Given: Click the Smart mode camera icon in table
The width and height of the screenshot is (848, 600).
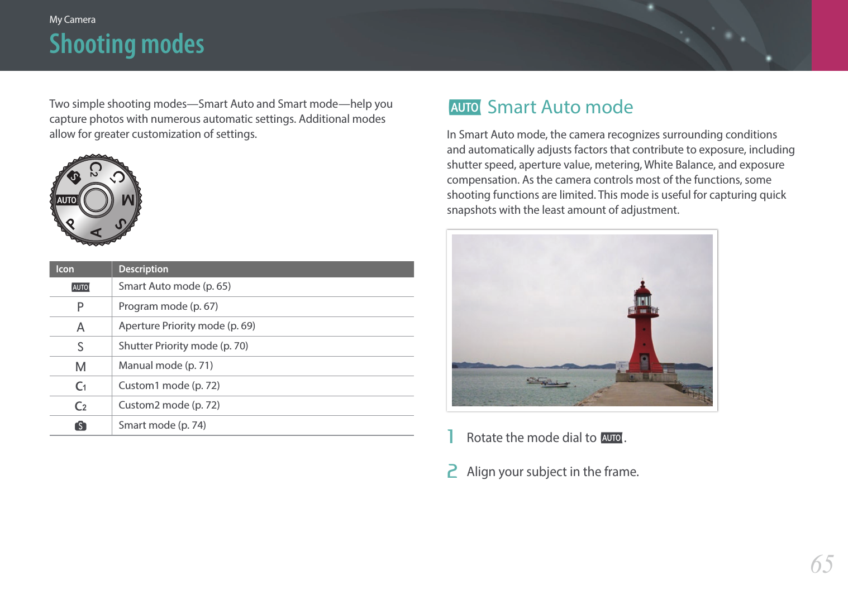Looking at the screenshot, I should click(80, 426).
